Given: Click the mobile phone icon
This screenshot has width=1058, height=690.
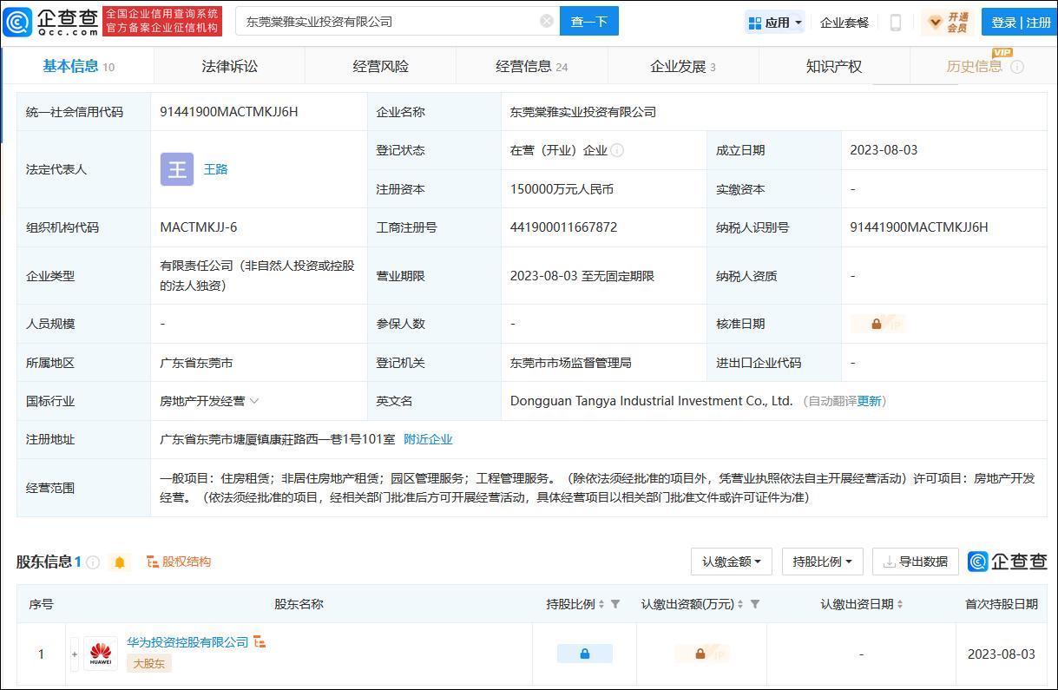Looking at the screenshot, I should pos(896,23).
